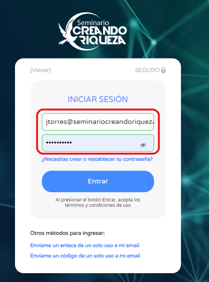Image resolution: width=209 pixels, height=282 pixels.
Task: Focus the password input field
Action: (x=98, y=143)
